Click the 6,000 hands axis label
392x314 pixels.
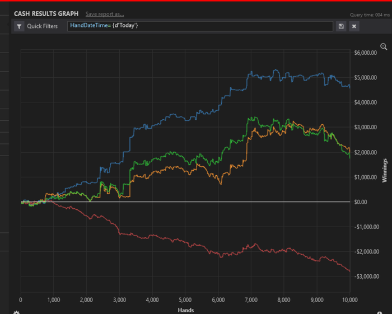(218, 300)
